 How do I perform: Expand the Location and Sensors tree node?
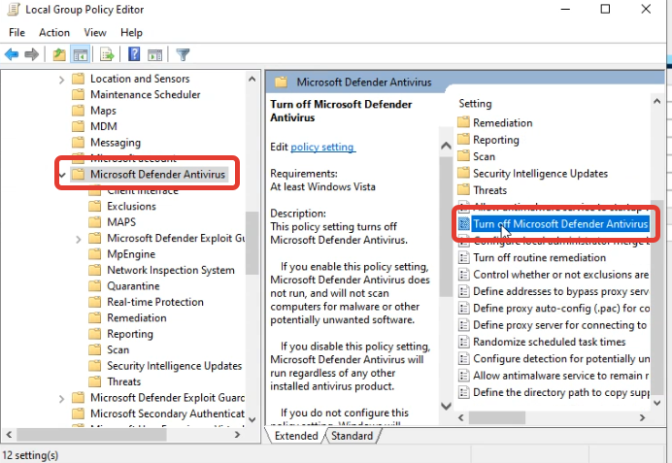(x=61, y=80)
